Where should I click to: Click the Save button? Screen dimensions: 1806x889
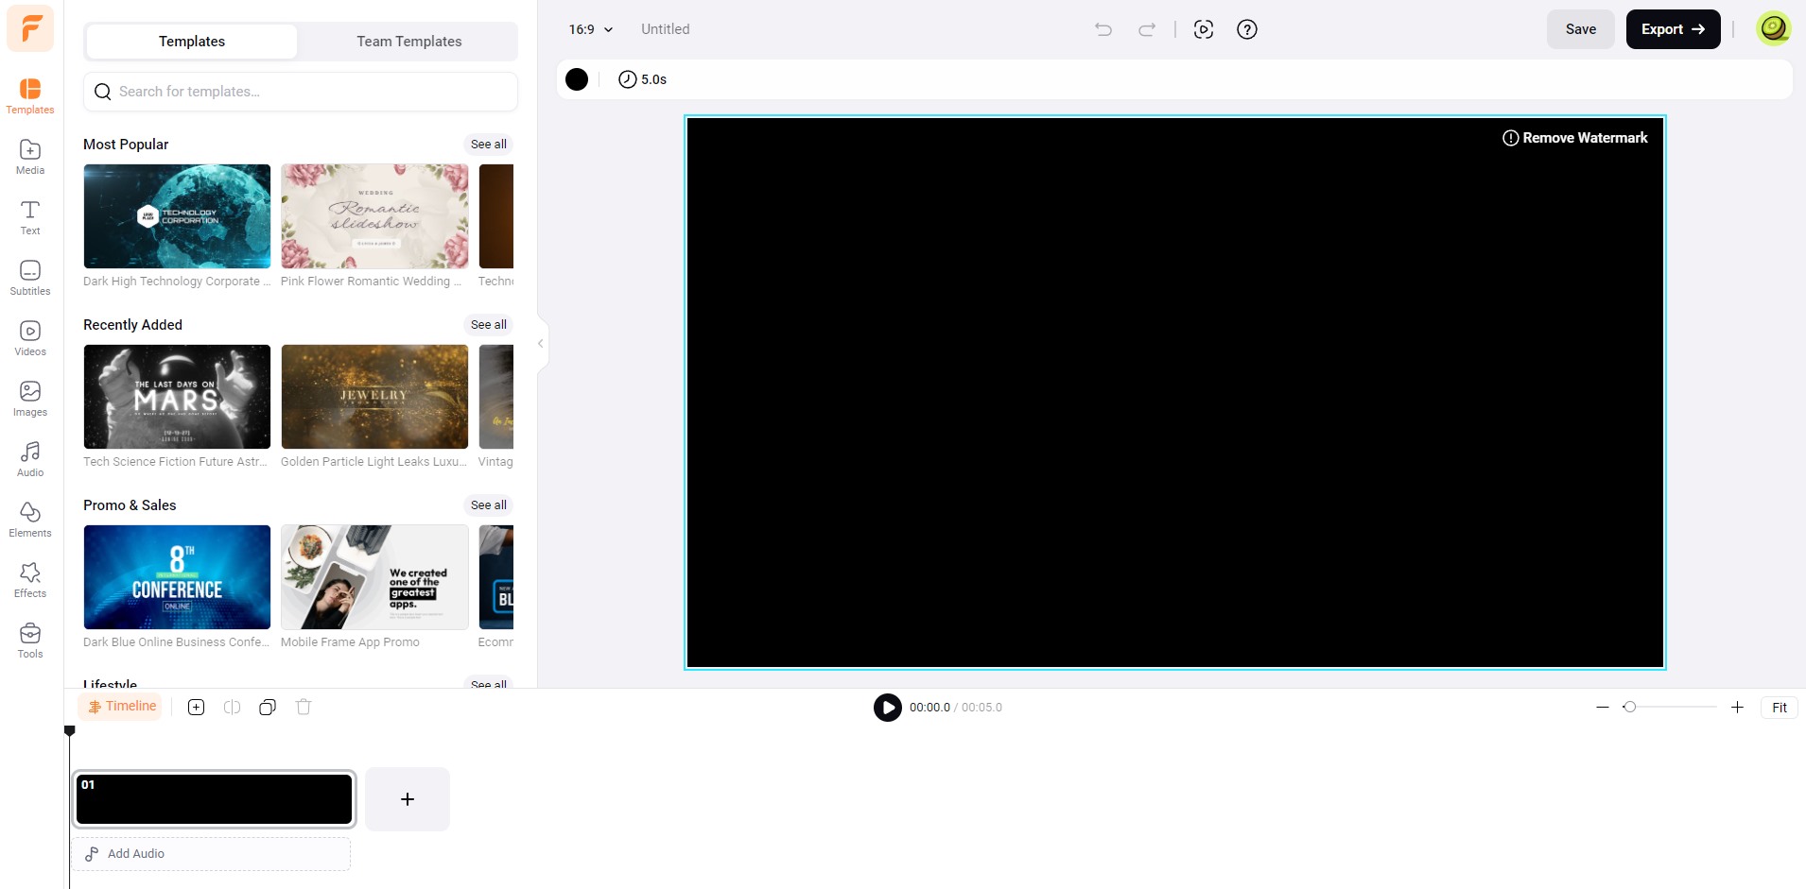(x=1581, y=29)
